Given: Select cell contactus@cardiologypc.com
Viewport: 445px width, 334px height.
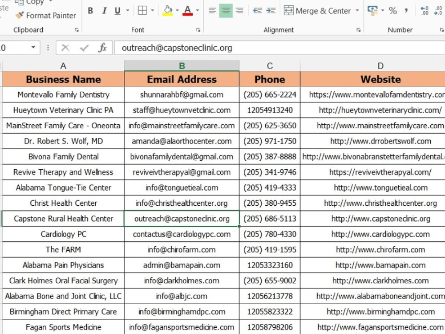Looking at the screenshot, I should tap(182, 234).
